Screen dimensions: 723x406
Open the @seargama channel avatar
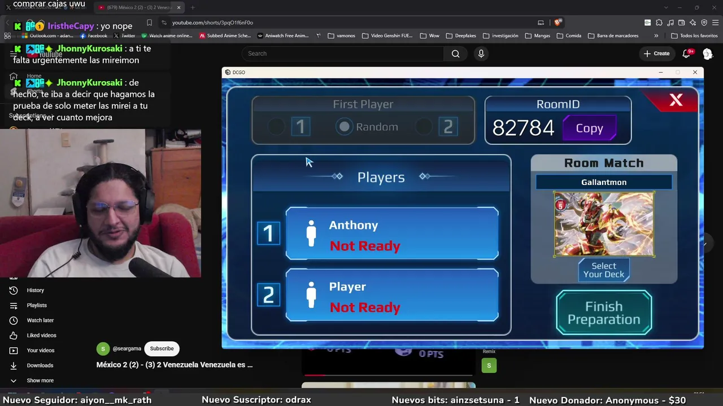pos(103,349)
